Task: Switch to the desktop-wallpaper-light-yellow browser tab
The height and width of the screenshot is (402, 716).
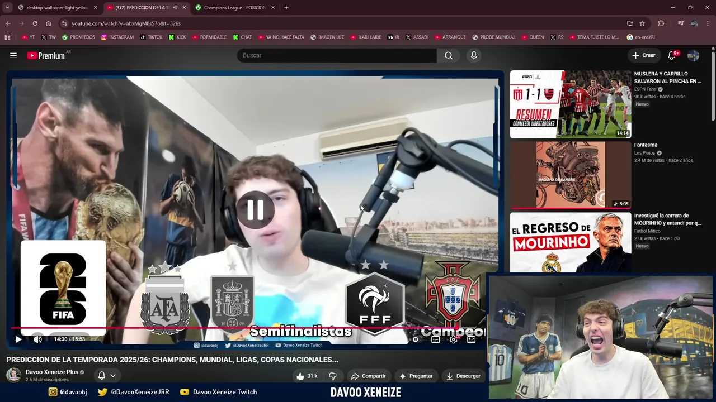Action: click(x=56, y=8)
